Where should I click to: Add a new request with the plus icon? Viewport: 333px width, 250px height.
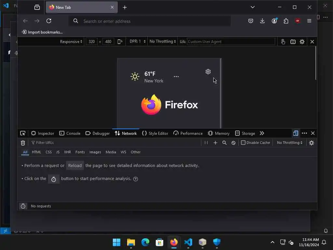tap(215, 143)
